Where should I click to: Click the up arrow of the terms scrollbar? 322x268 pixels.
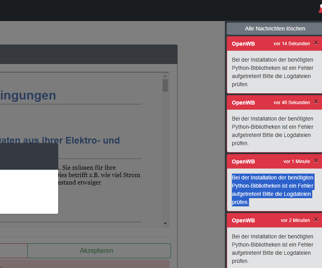click(x=165, y=76)
